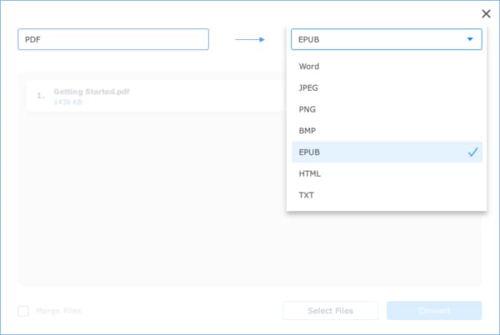Select the BMP format option
The image size is (500, 335).
(x=307, y=131)
